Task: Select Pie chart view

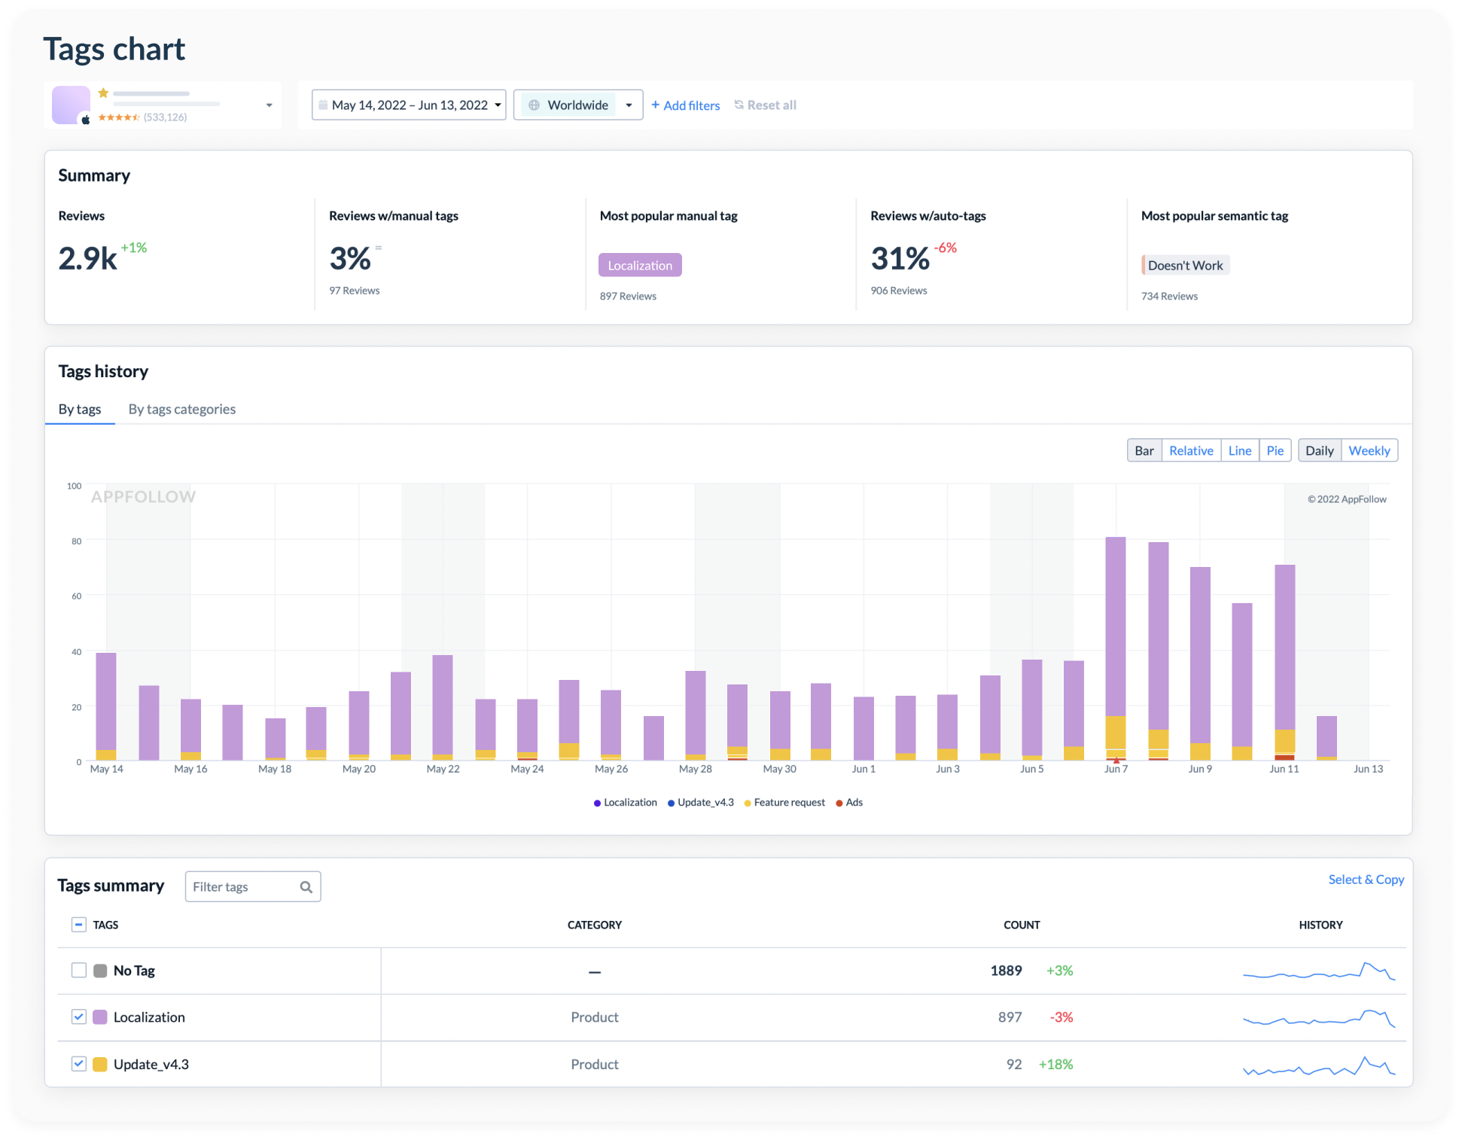Action: pos(1275,450)
